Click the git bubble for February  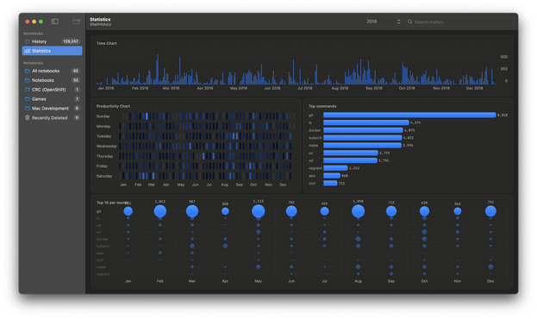coord(160,211)
